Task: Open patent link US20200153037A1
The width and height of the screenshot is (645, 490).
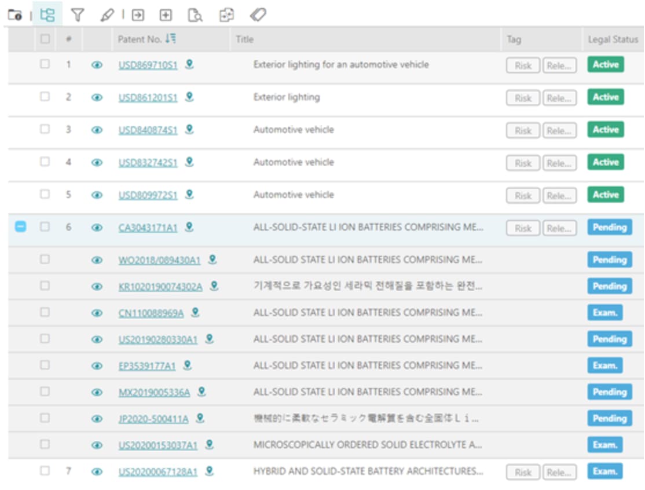Action: pyautogui.click(x=158, y=445)
